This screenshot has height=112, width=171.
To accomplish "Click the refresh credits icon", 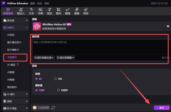I will point(53,108).
